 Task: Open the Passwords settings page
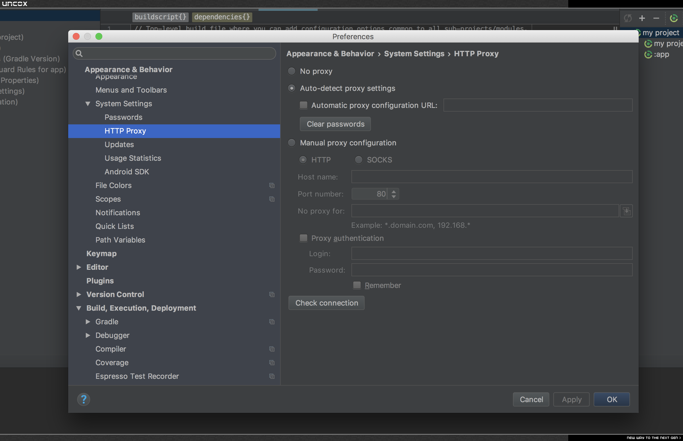tap(123, 117)
